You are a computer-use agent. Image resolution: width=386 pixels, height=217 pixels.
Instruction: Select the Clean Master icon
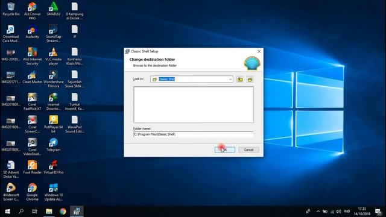[32, 77]
